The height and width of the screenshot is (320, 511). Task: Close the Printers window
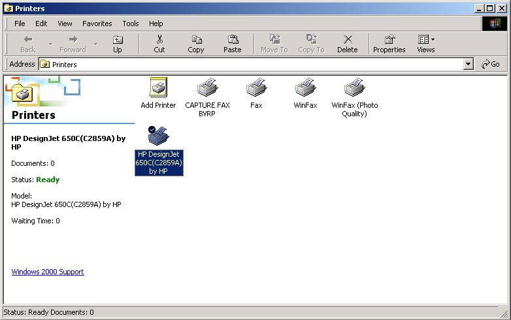click(x=502, y=8)
